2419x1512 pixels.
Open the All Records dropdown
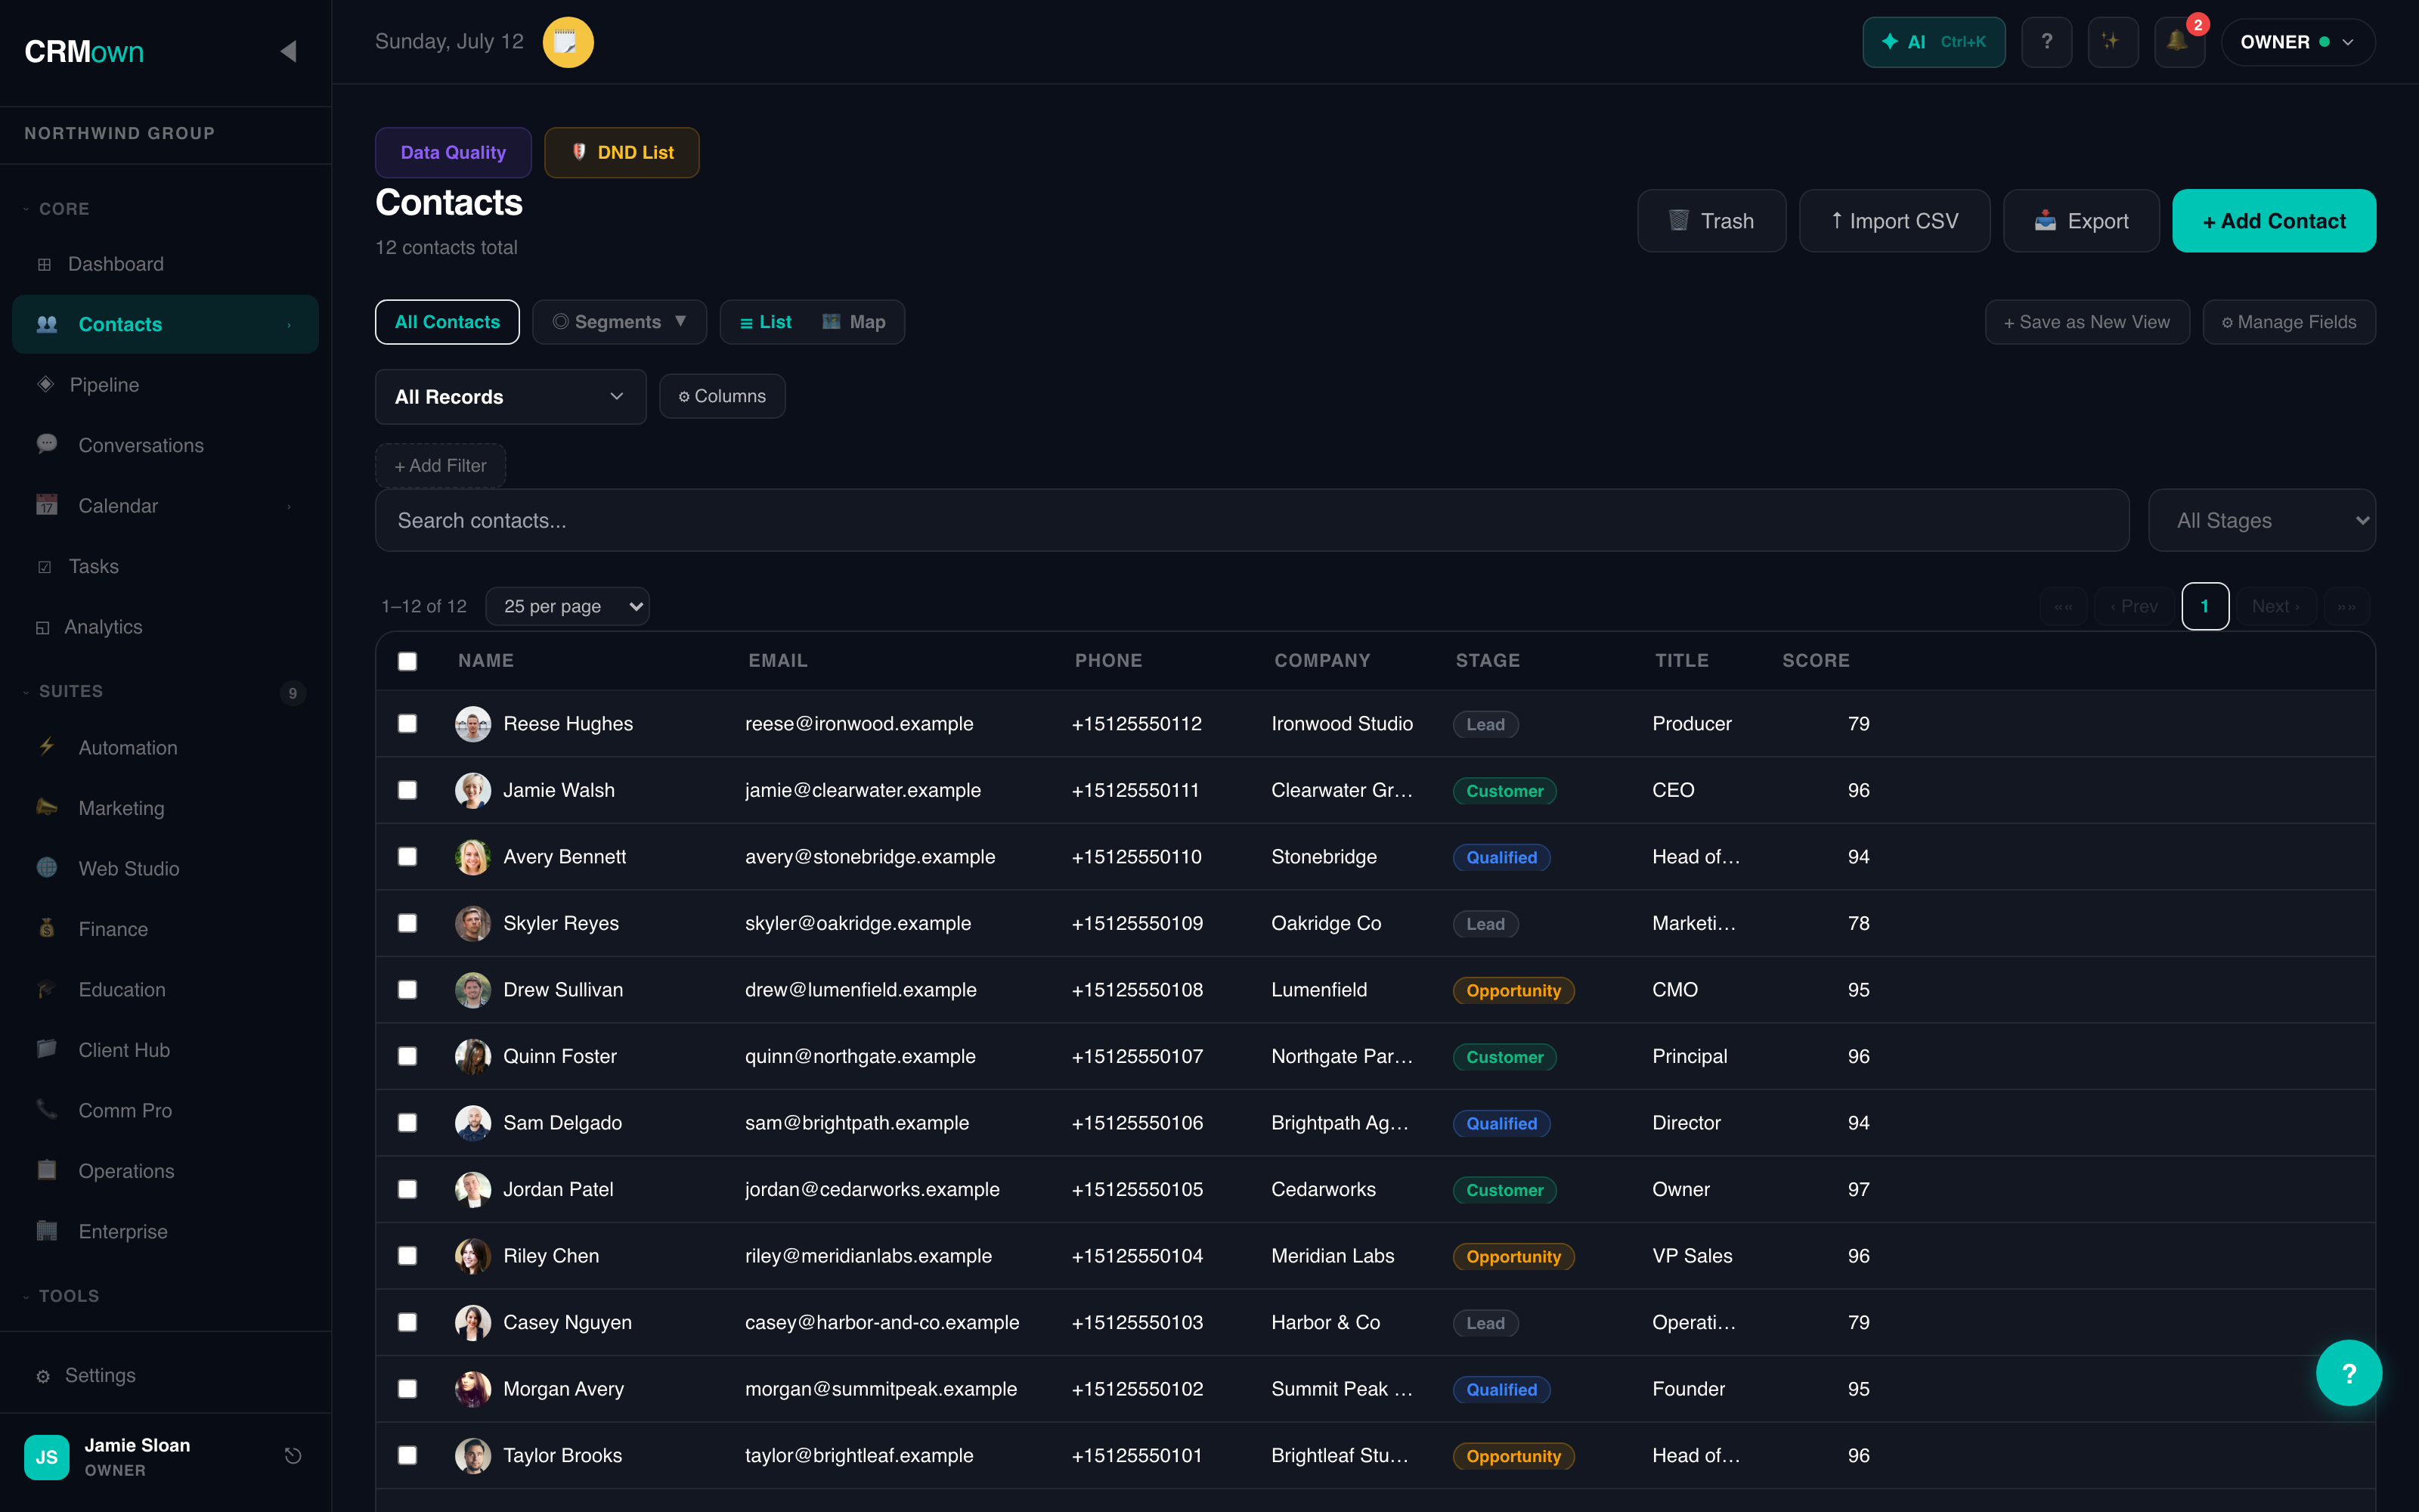(x=510, y=397)
